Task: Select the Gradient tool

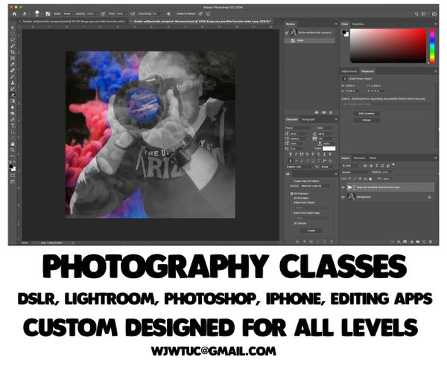Action: pyautogui.click(x=13, y=101)
